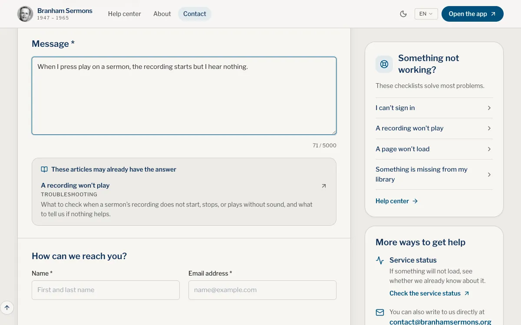Grab the message textarea resize handle
This screenshot has height=325, width=521.
coord(333,132)
